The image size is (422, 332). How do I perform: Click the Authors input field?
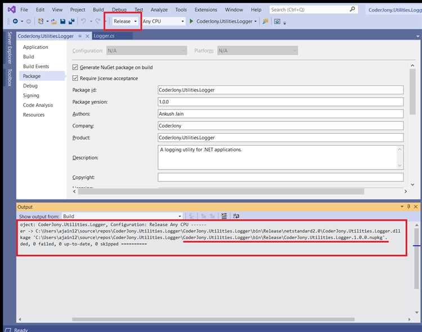coord(280,113)
